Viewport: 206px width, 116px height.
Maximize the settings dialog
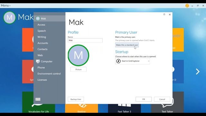coord(164,15)
